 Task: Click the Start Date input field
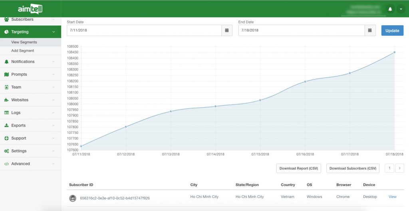144,30
